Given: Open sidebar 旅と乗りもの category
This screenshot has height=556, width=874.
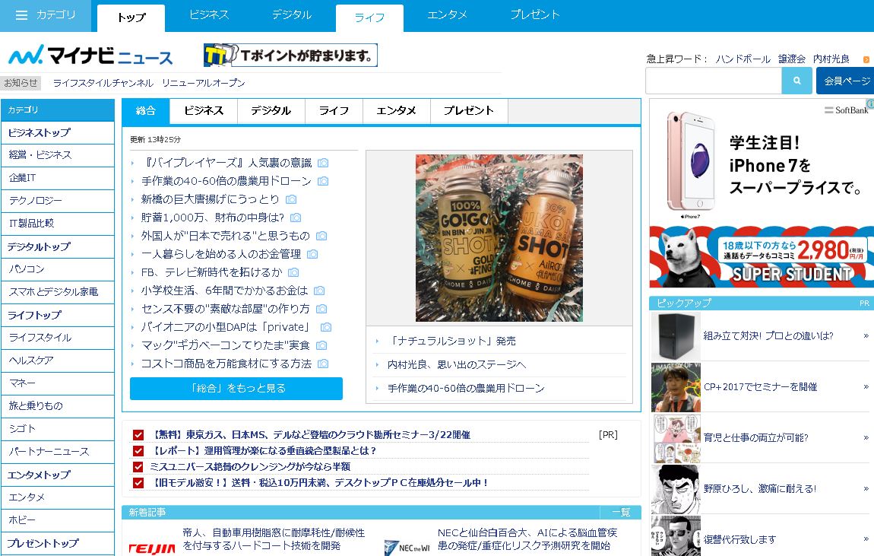Looking at the screenshot, I should (58, 406).
